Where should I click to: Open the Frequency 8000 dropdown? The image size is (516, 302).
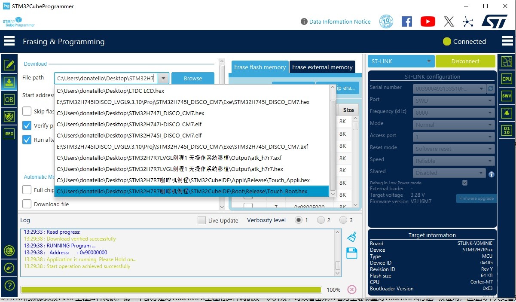pyautogui.click(x=454, y=113)
